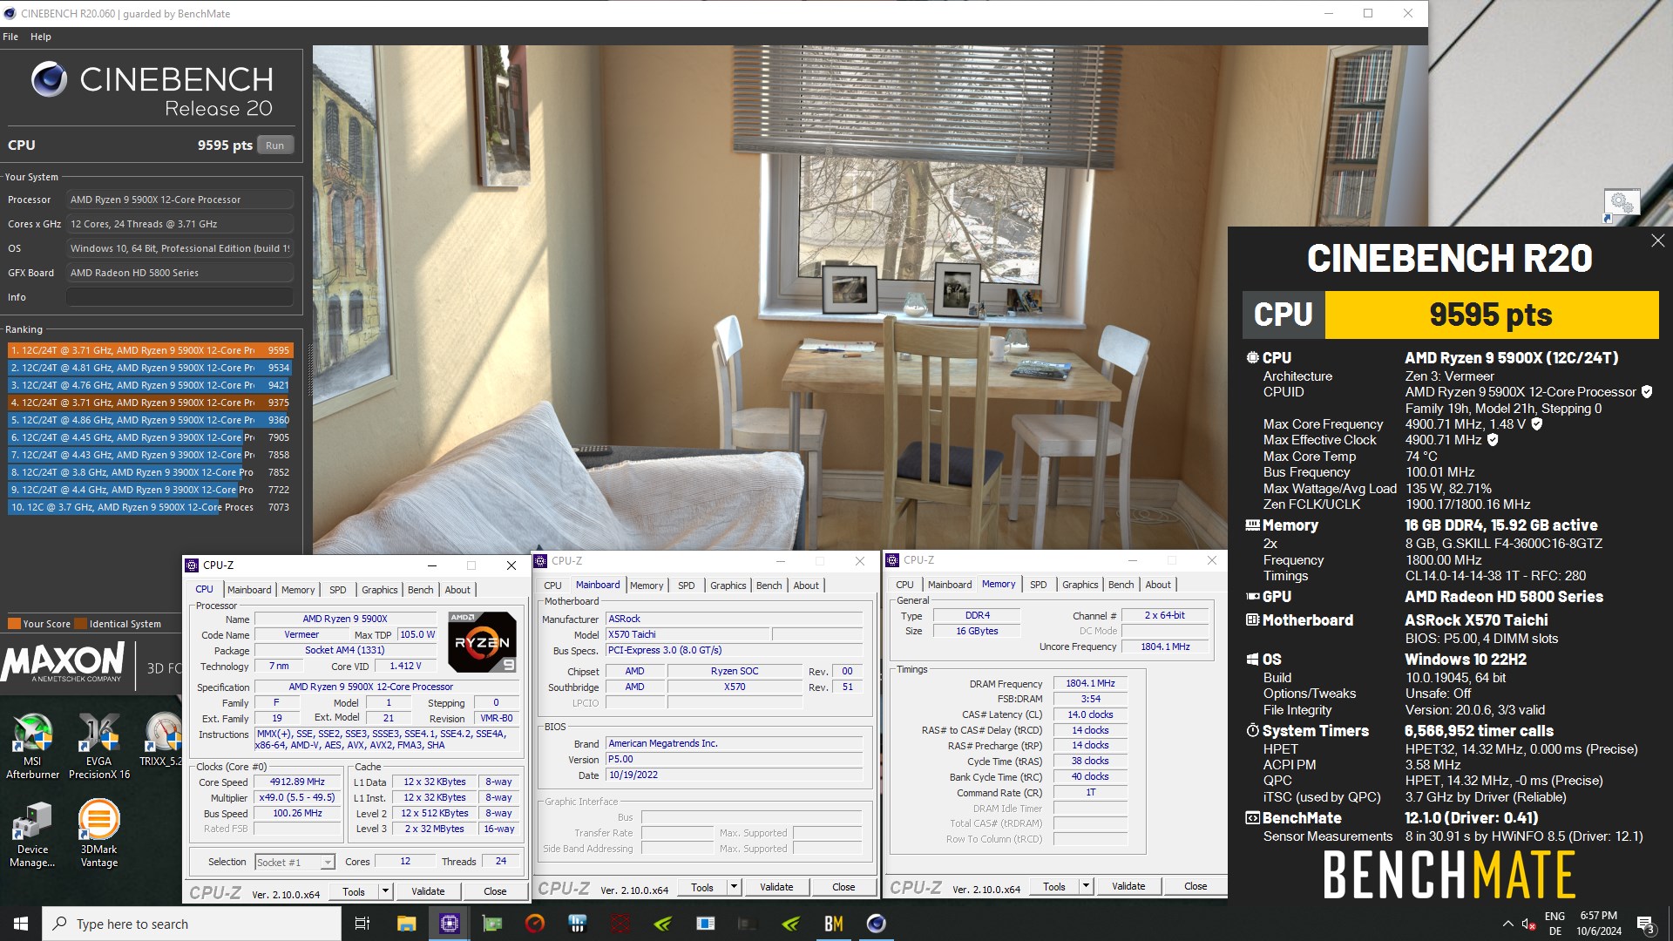
Task: Close the BenchMate result panel
Action: (x=1657, y=240)
